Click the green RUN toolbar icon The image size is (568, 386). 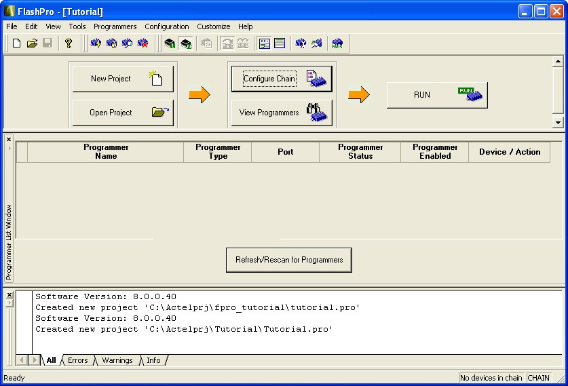click(x=337, y=43)
